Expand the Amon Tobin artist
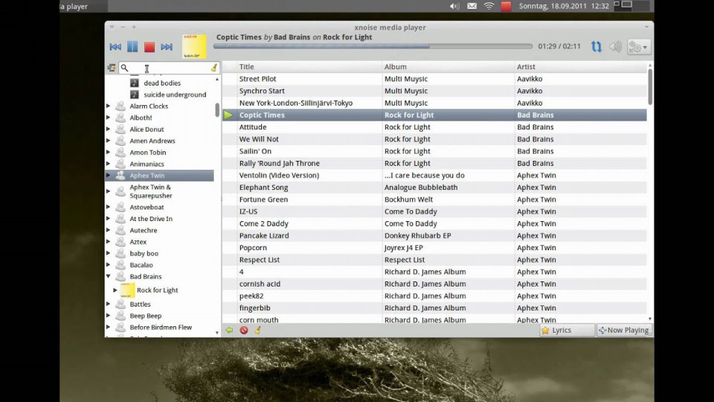714x402 pixels. tap(109, 152)
